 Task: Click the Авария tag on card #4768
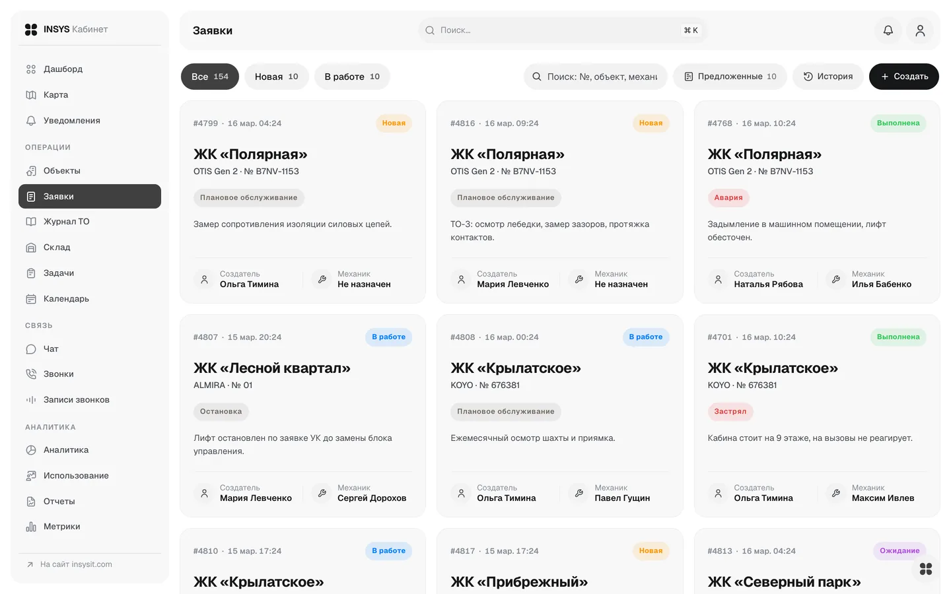(x=728, y=198)
